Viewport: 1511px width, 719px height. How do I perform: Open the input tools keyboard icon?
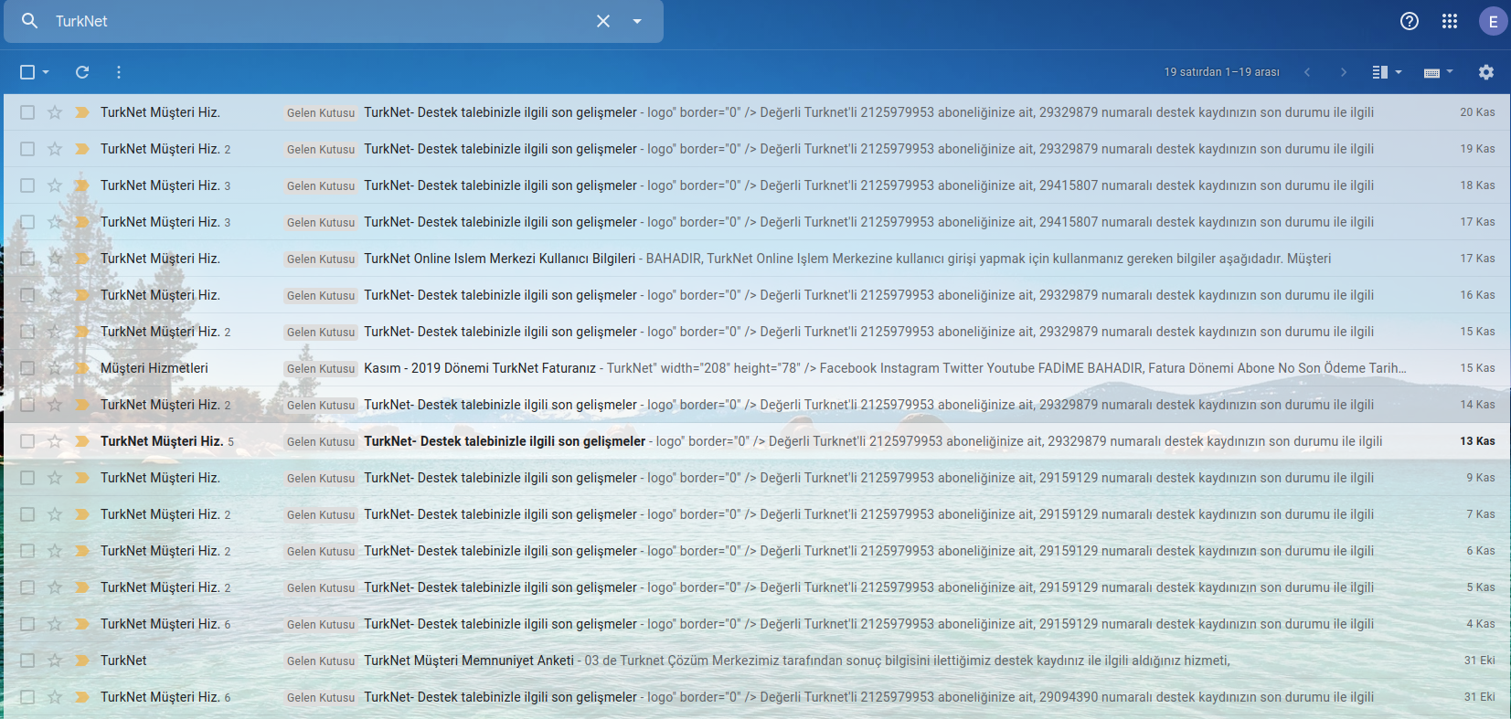pos(1432,72)
